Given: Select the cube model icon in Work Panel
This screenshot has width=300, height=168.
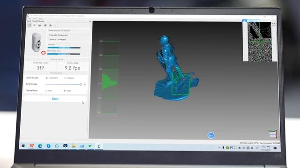Looking at the screenshot, I should [40, 25].
